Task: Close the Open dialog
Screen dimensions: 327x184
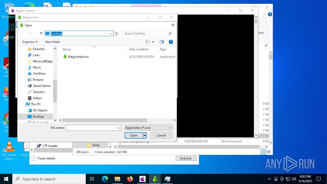Action: [173, 25]
